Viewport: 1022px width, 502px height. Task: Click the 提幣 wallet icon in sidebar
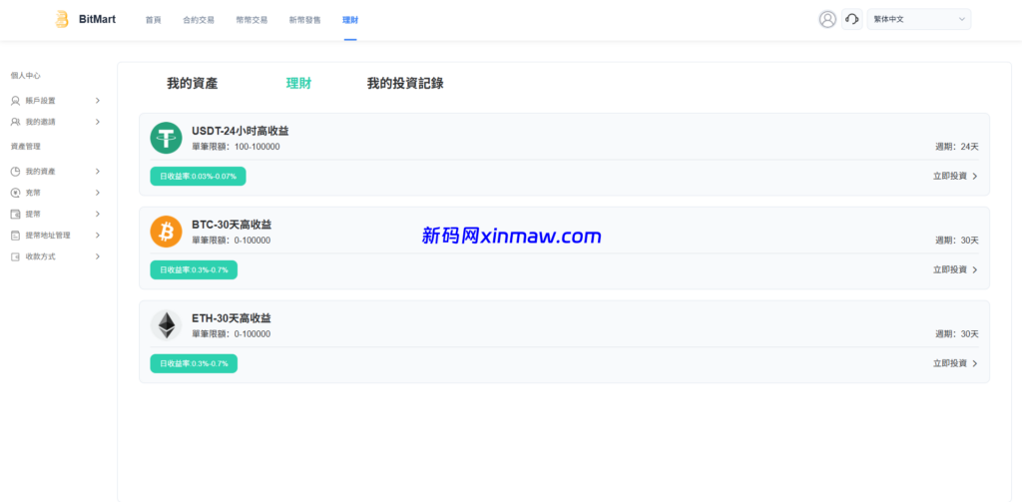16,214
